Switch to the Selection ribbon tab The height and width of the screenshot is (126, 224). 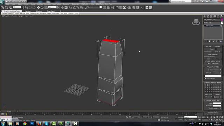pyautogui.click(x=38, y=11)
